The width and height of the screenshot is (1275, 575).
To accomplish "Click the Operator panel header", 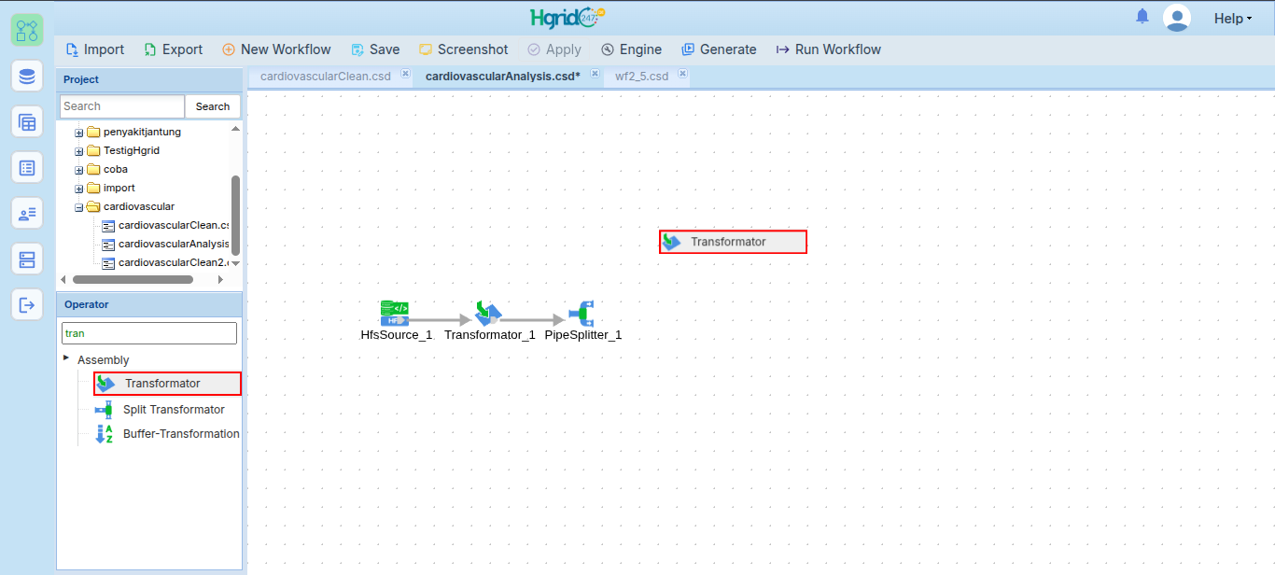I will pos(149,304).
